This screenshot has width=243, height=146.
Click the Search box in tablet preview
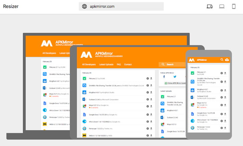172,64
